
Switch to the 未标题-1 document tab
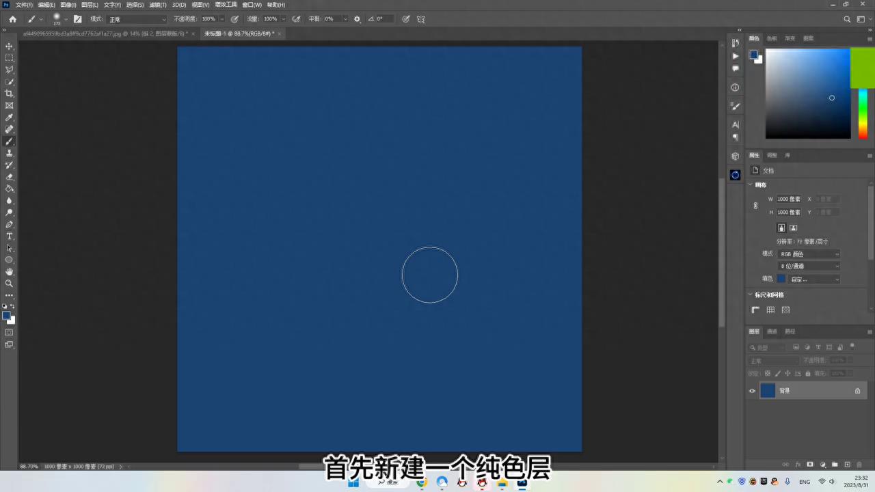(x=239, y=33)
